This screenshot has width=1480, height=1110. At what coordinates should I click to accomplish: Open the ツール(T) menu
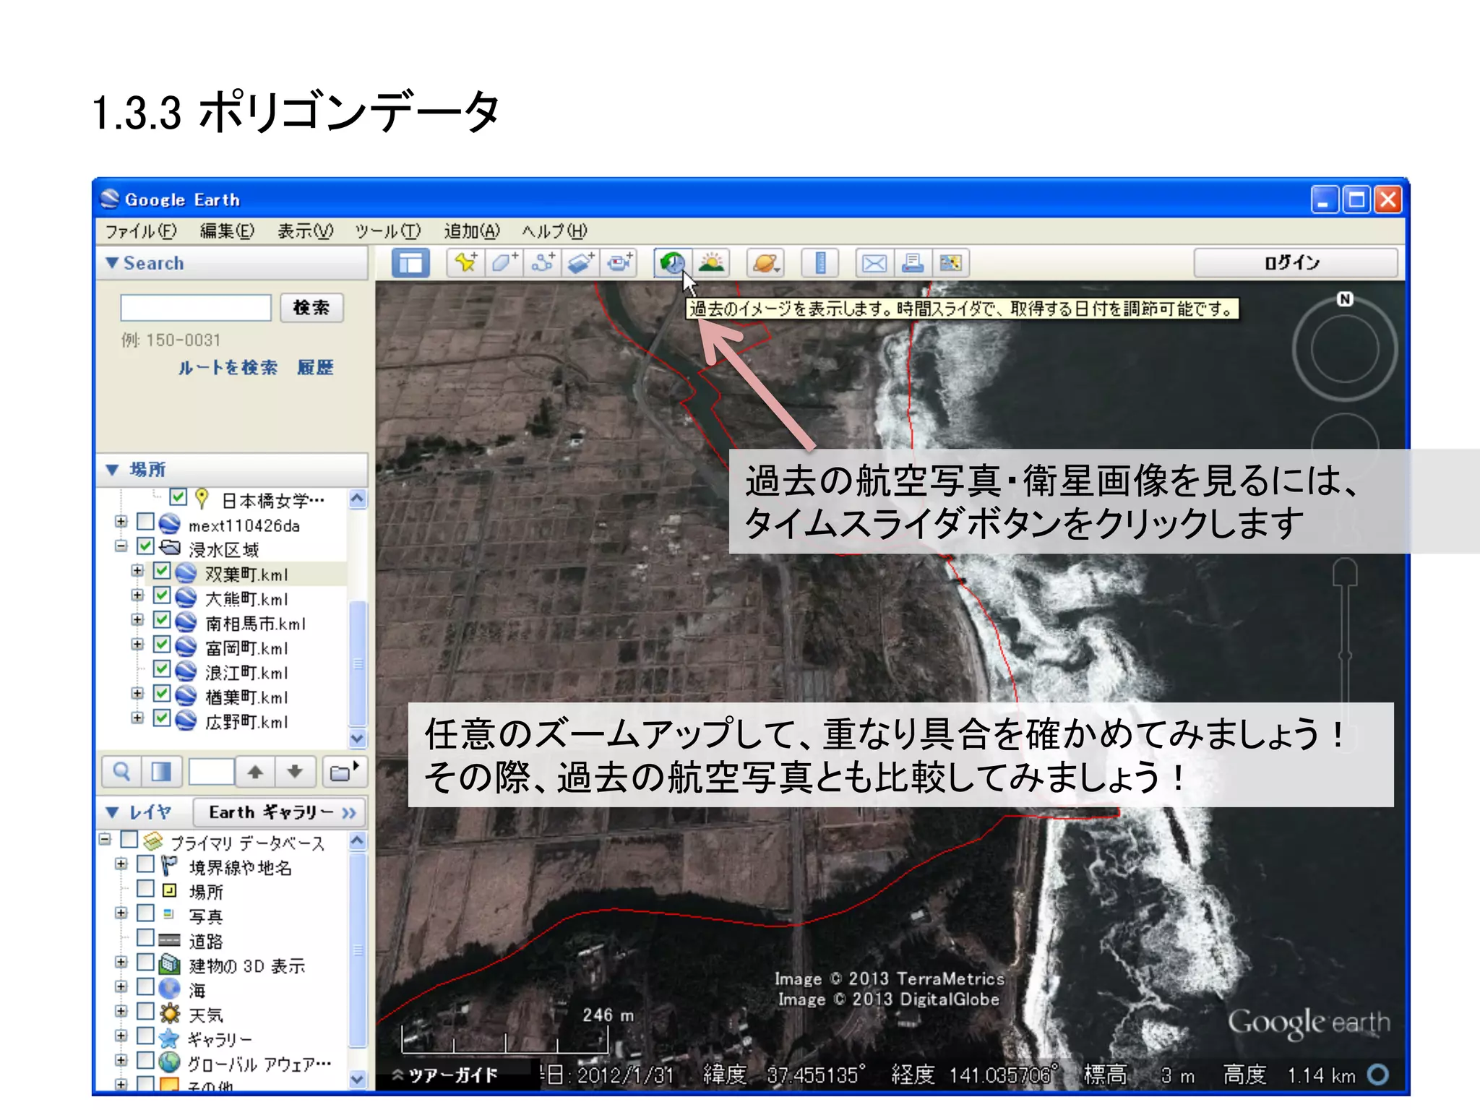[388, 231]
